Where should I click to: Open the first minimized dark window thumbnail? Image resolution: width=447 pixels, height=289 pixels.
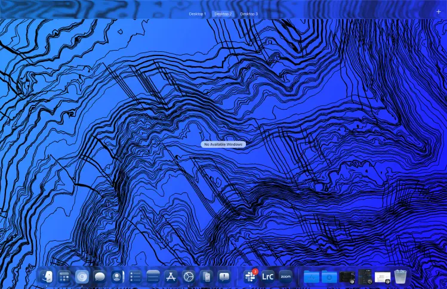click(x=347, y=277)
